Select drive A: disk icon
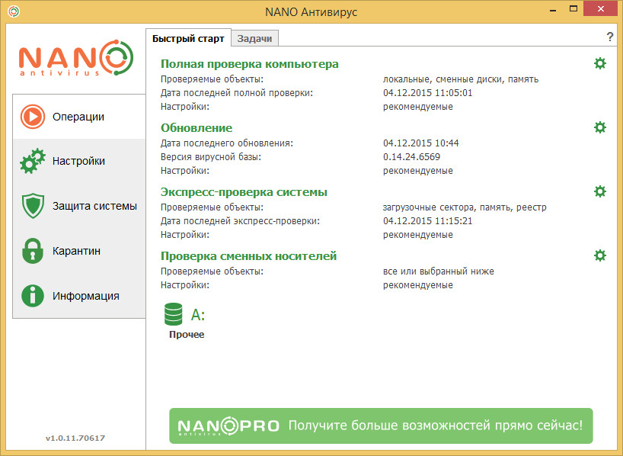This screenshot has width=623, height=456. pyautogui.click(x=173, y=314)
